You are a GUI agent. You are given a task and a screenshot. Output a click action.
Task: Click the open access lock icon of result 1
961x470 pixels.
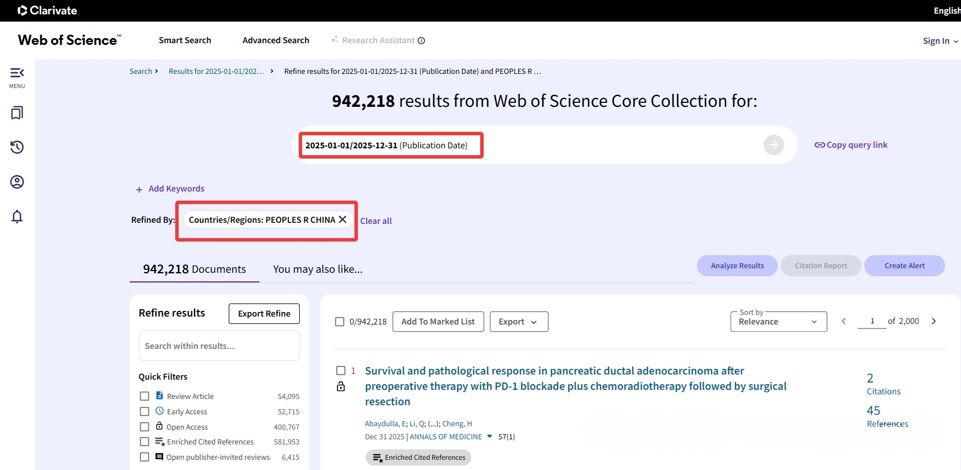[341, 386]
